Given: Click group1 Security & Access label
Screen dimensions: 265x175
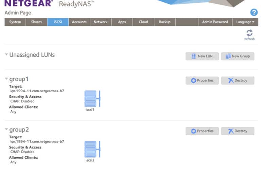Looking at the screenshot, I should pyautogui.click(x=25, y=97).
